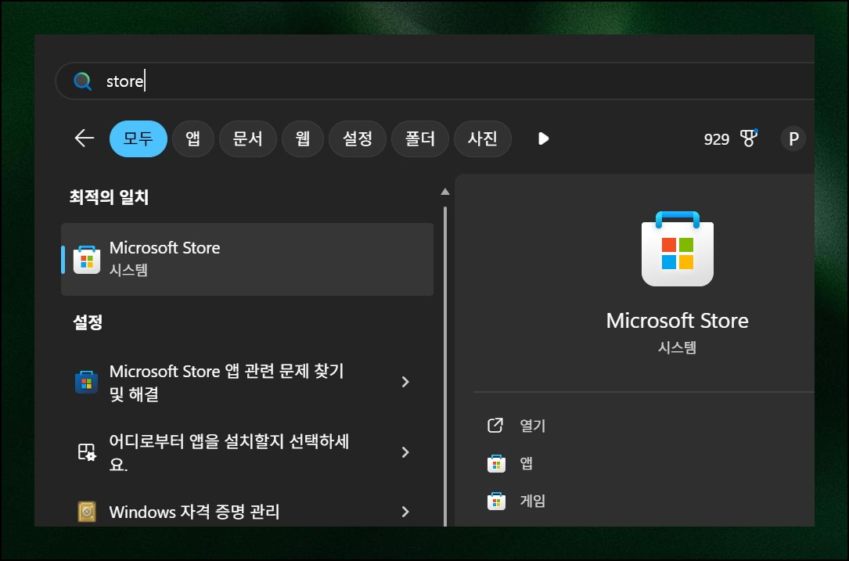Click the search box containing 'store'

point(435,81)
